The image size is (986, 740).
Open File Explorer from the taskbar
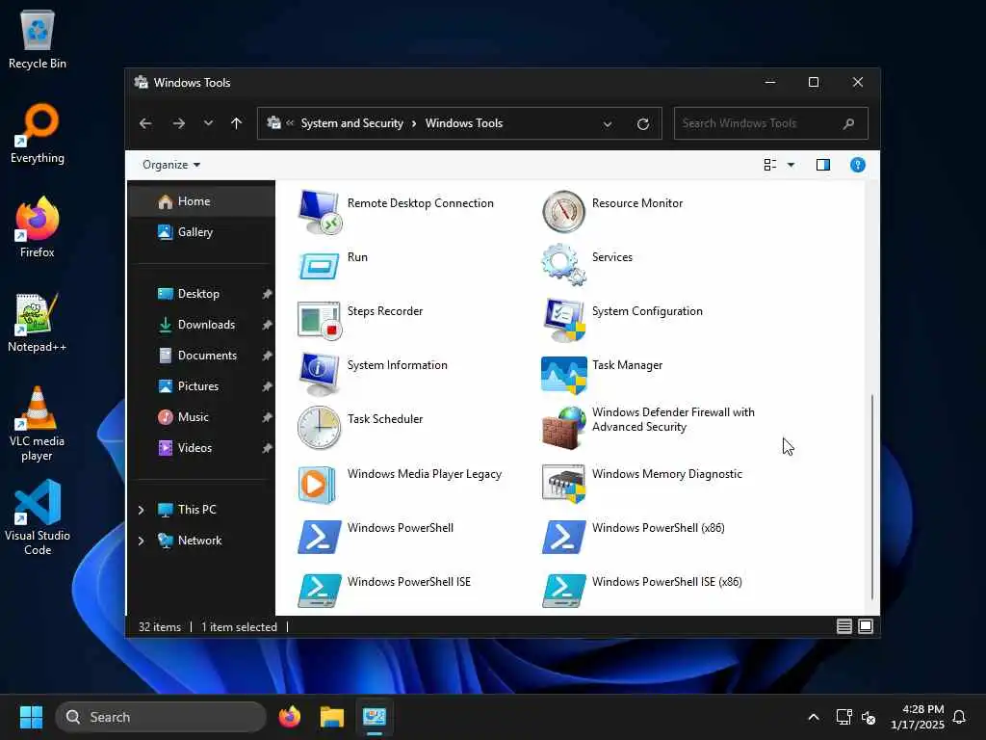click(331, 717)
